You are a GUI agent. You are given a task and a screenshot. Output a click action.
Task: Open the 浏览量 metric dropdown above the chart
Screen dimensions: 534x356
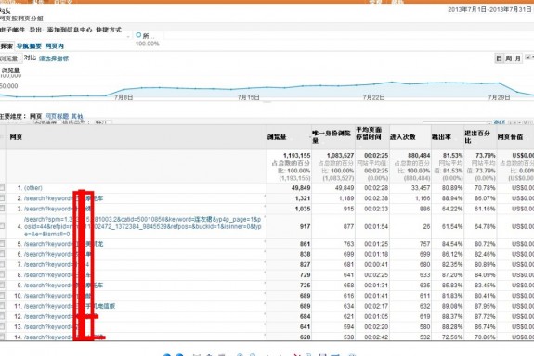click(10, 58)
